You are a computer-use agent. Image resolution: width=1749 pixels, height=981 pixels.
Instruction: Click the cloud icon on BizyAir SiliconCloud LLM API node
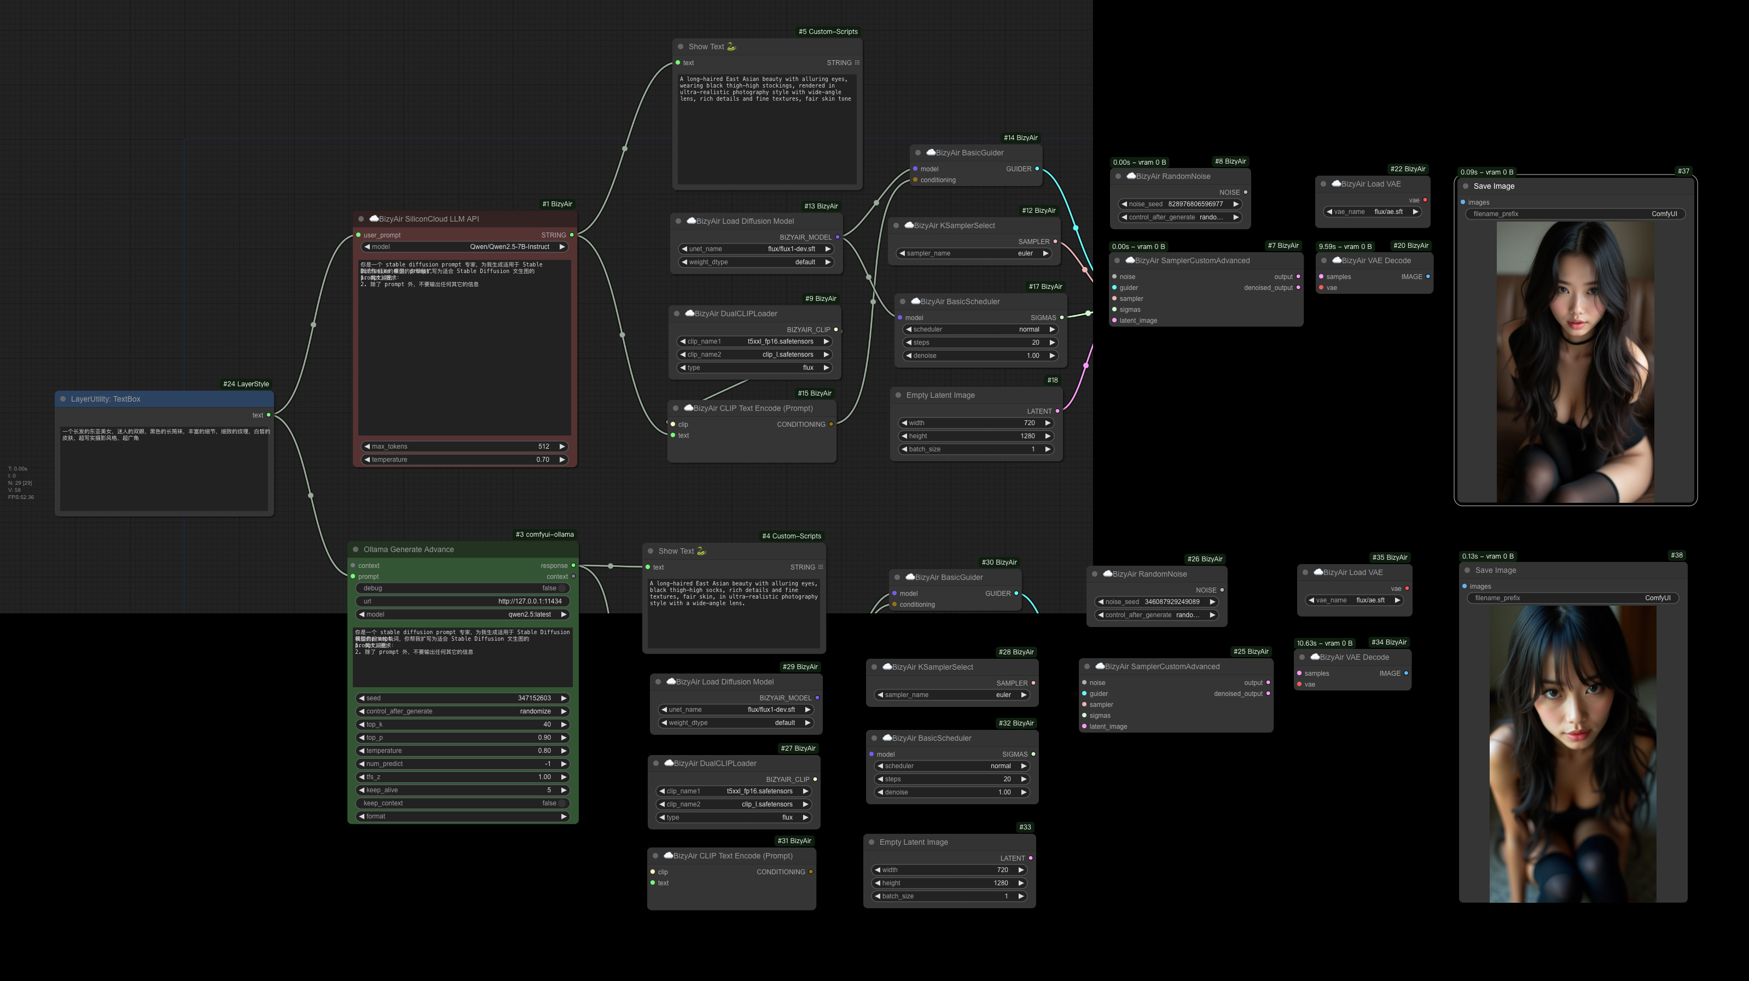(374, 219)
